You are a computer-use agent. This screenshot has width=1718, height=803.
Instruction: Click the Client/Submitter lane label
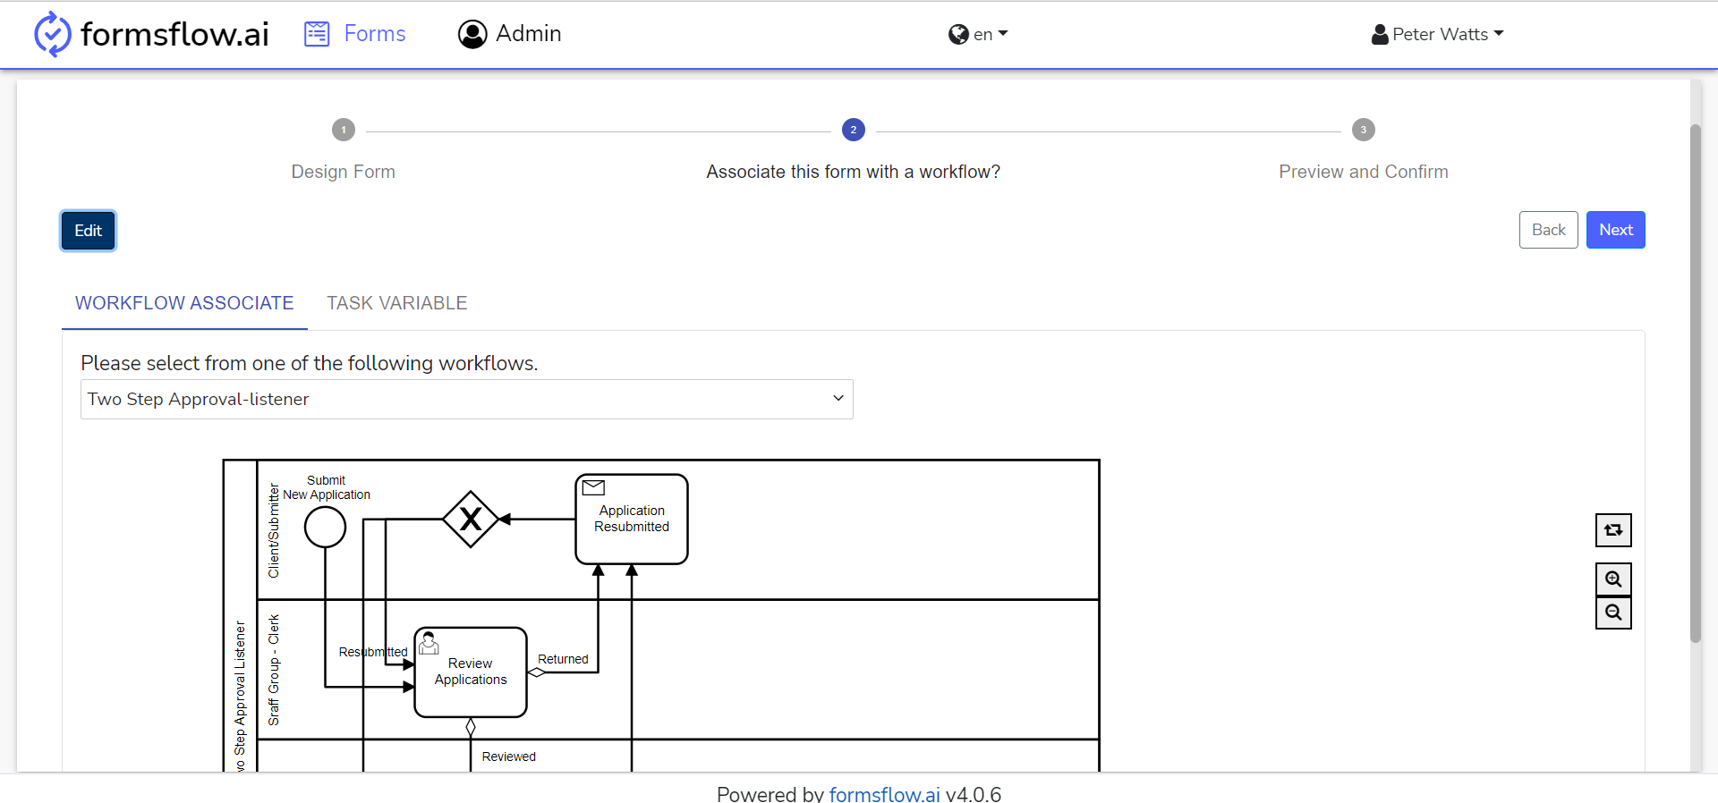(274, 530)
